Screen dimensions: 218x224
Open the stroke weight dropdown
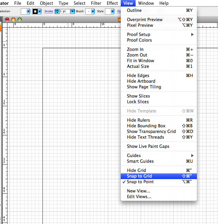point(73,11)
